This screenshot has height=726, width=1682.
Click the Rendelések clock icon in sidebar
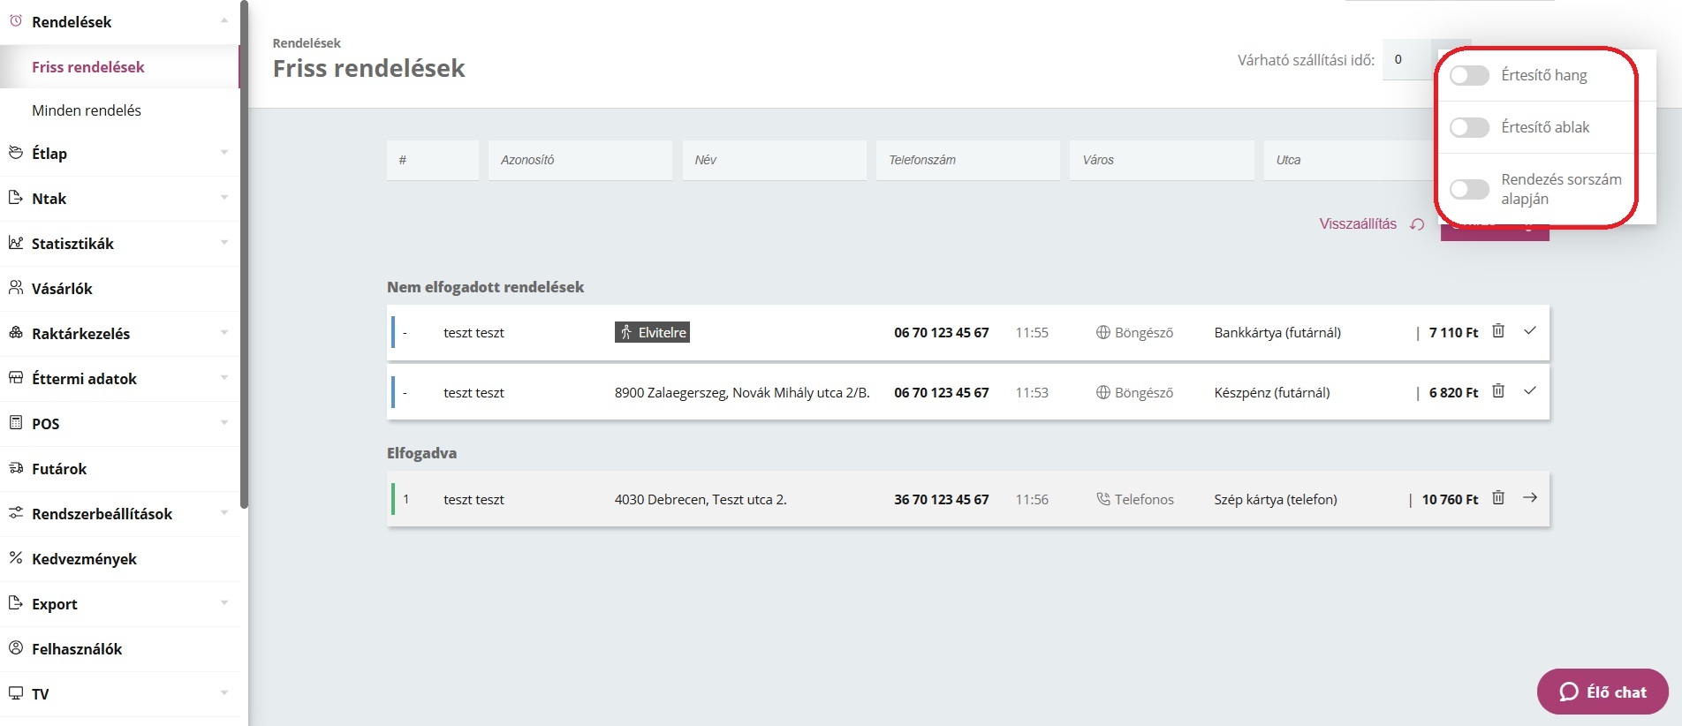pyautogui.click(x=16, y=21)
